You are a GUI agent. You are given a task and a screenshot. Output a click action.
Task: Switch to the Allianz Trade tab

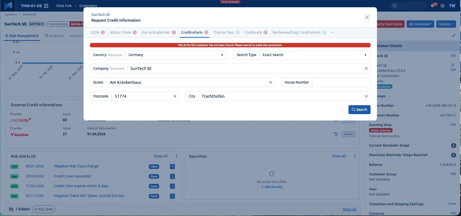tap(123, 33)
